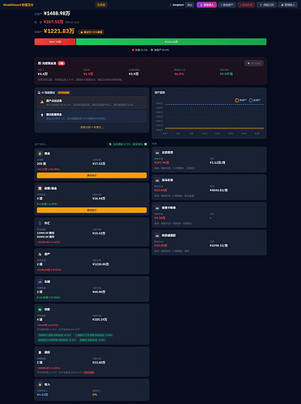Select total assets value ¥1488.98万
This screenshot has width=301, height=404.
pyautogui.click(x=57, y=13)
